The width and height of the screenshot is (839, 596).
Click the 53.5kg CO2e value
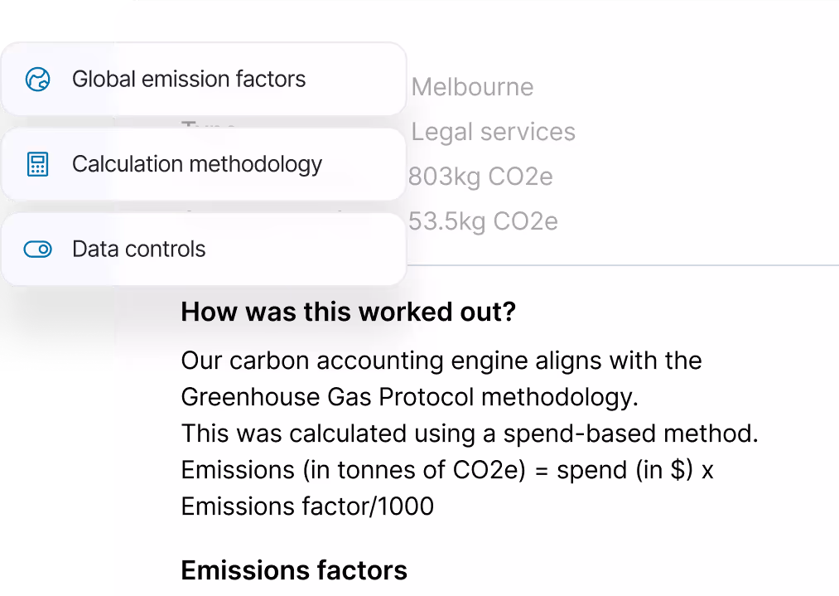click(x=483, y=221)
